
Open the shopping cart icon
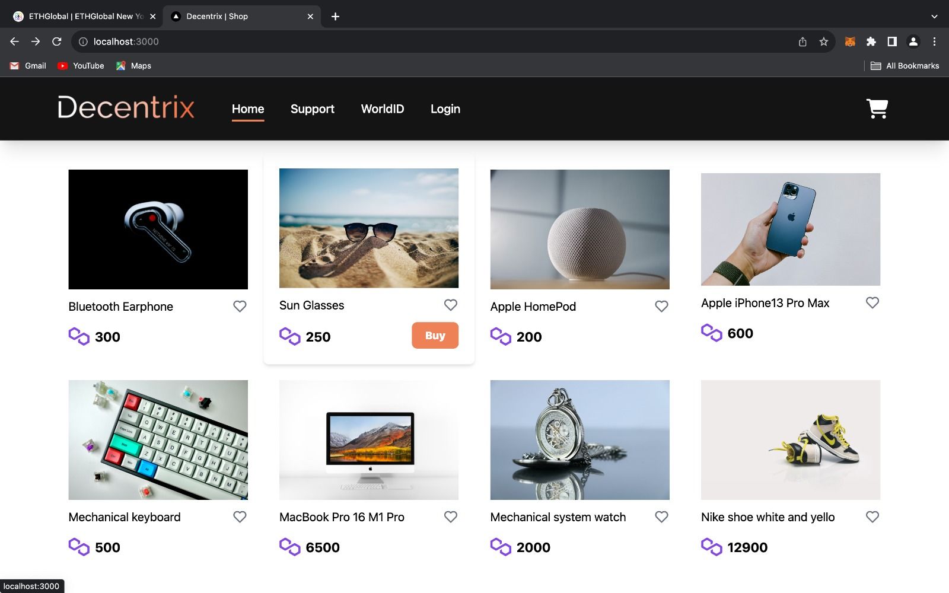tap(877, 109)
